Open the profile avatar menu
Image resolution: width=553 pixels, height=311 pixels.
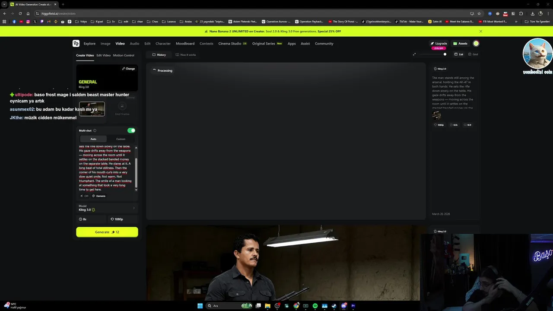coord(476,44)
